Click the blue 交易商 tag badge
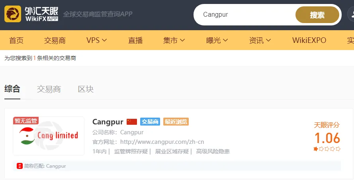The height and width of the screenshot is (180, 354). click(x=150, y=122)
